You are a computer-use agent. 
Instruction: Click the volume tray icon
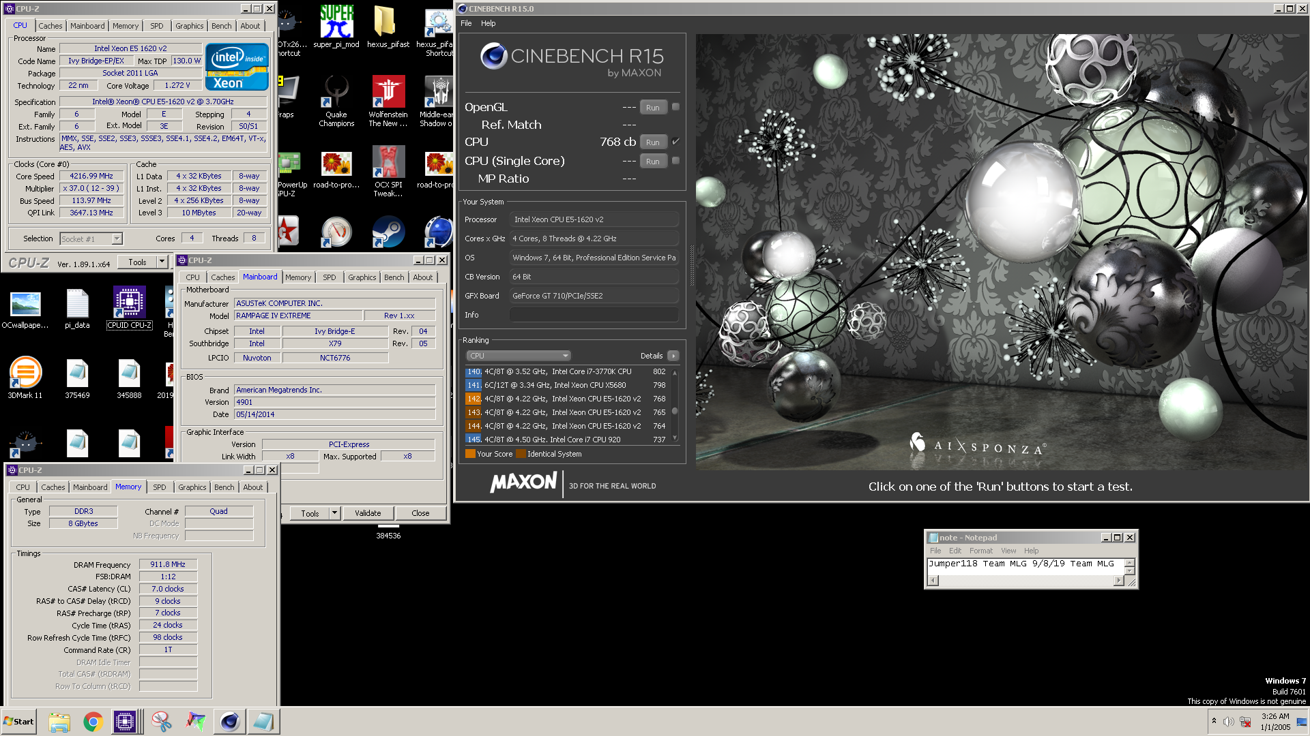pos(1229,722)
